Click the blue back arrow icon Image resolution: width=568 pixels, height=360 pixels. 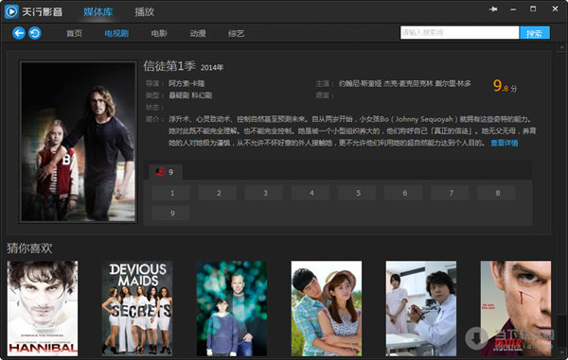point(19,33)
